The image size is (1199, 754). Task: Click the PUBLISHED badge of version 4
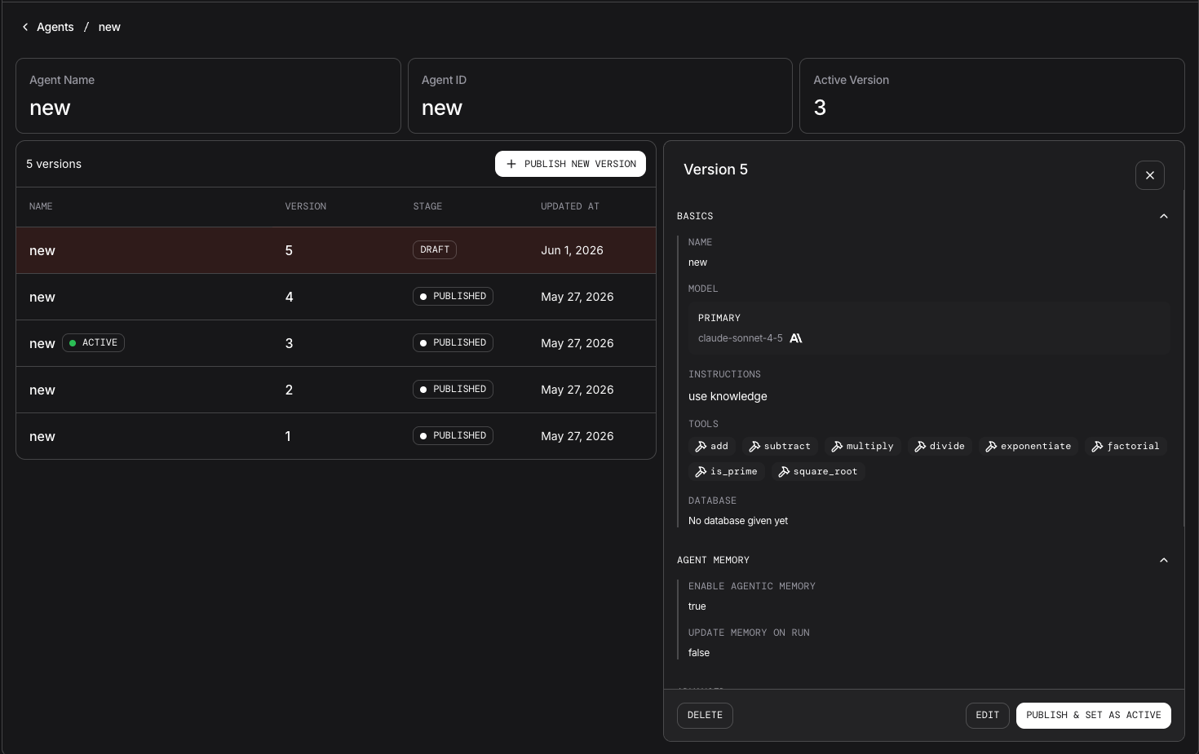click(x=453, y=296)
